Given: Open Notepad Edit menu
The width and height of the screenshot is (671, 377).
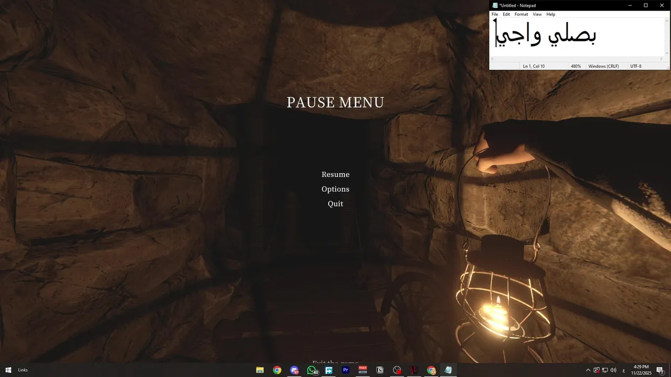Looking at the screenshot, I should tap(506, 14).
